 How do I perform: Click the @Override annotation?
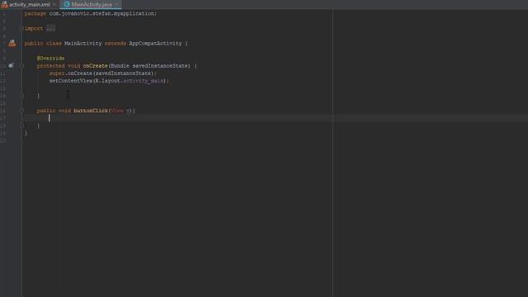pyautogui.click(x=50, y=59)
